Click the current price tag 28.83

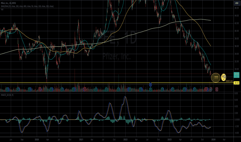tap(237, 74)
